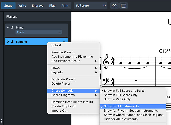This screenshot has height=125, width=171.
Task: Click the Soprano player person icon
Action: (x=12, y=42)
